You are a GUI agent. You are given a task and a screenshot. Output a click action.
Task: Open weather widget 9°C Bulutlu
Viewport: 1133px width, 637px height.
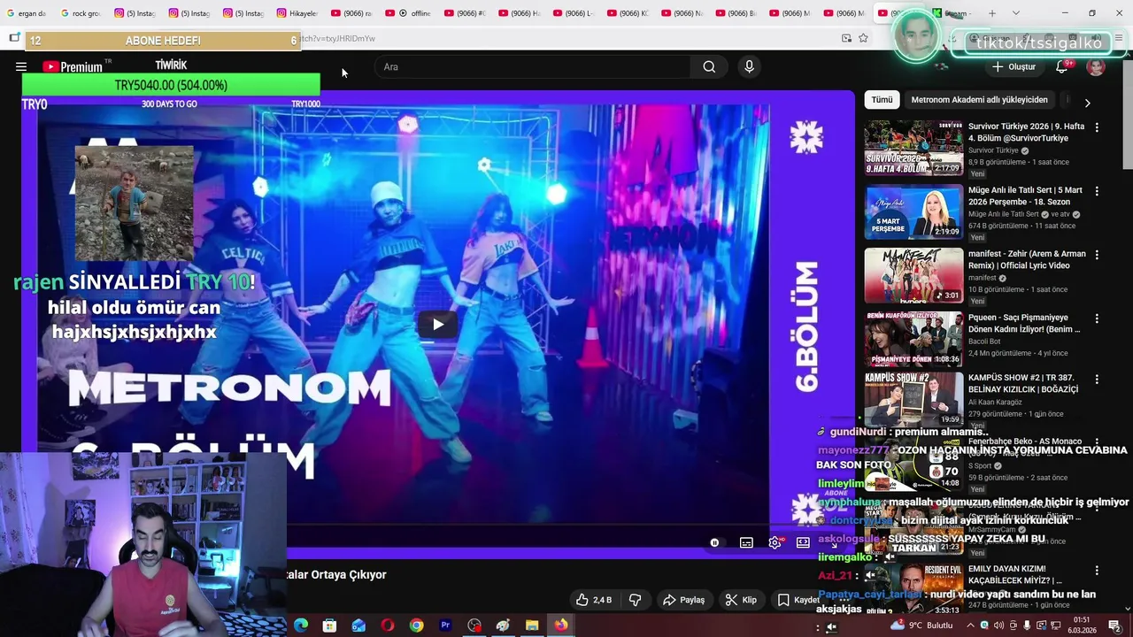pos(923,625)
